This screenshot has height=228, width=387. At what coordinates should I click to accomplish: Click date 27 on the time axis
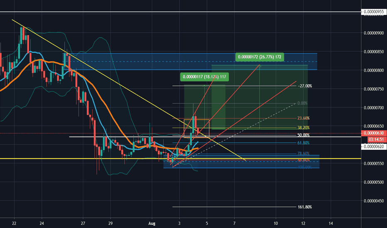coord(83,223)
